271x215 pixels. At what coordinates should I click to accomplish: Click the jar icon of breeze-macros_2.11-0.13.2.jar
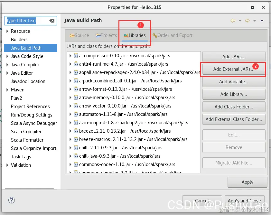(x=76, y=139)
